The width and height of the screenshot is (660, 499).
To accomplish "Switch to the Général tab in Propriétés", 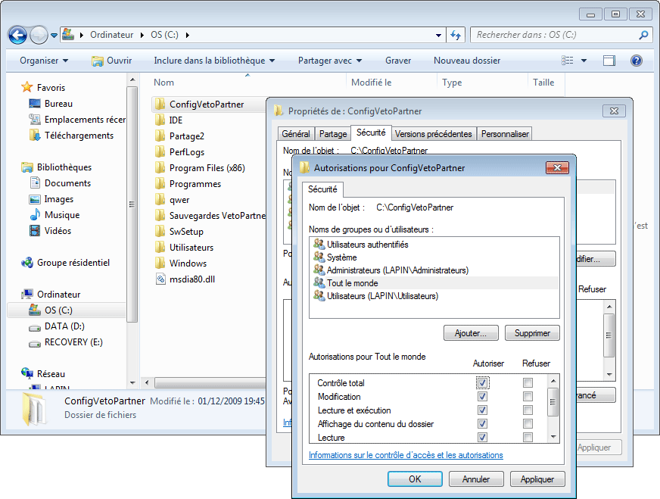I will [296, 133].
